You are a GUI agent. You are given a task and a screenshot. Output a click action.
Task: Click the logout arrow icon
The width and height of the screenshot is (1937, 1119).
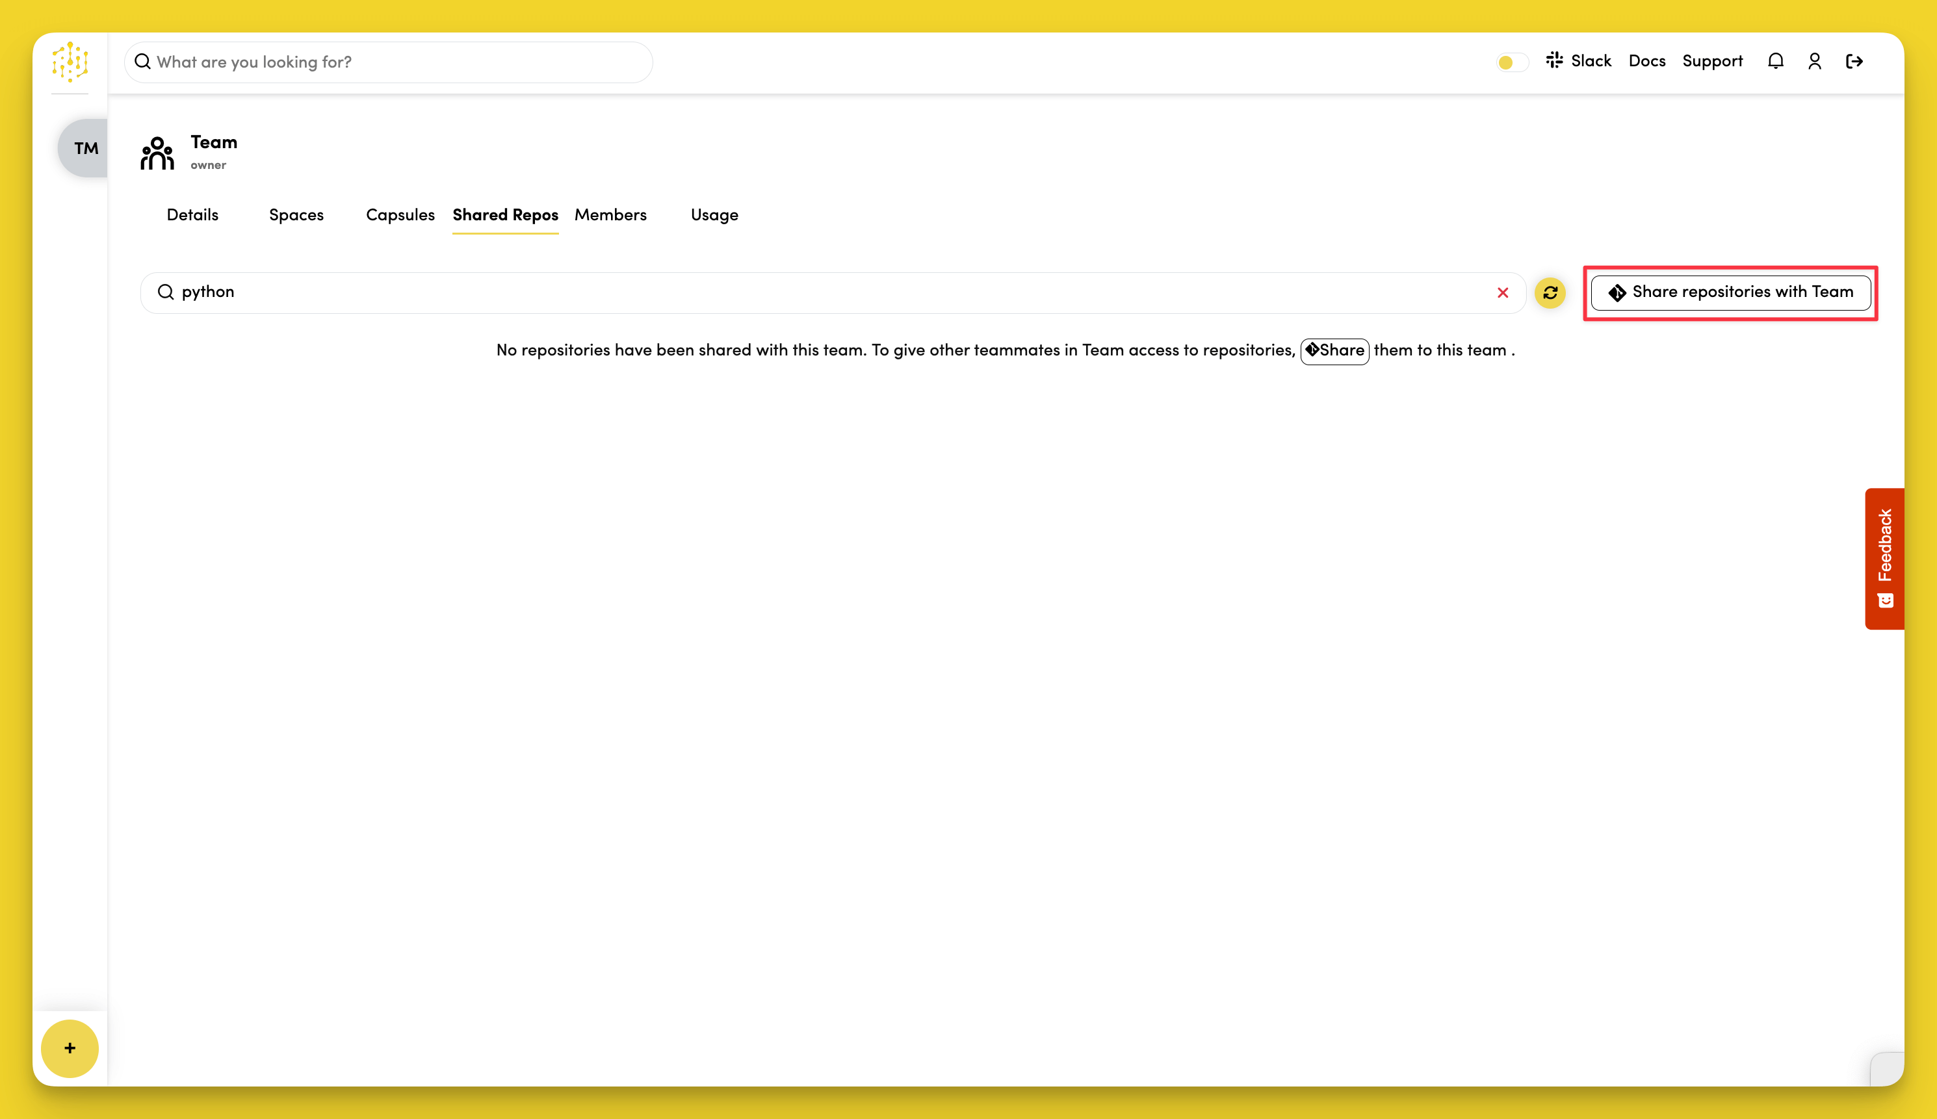pyautogui.click(x=1854, y=62)
